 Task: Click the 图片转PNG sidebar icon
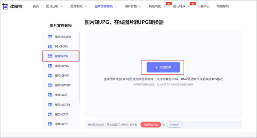(x=50, y=66)
